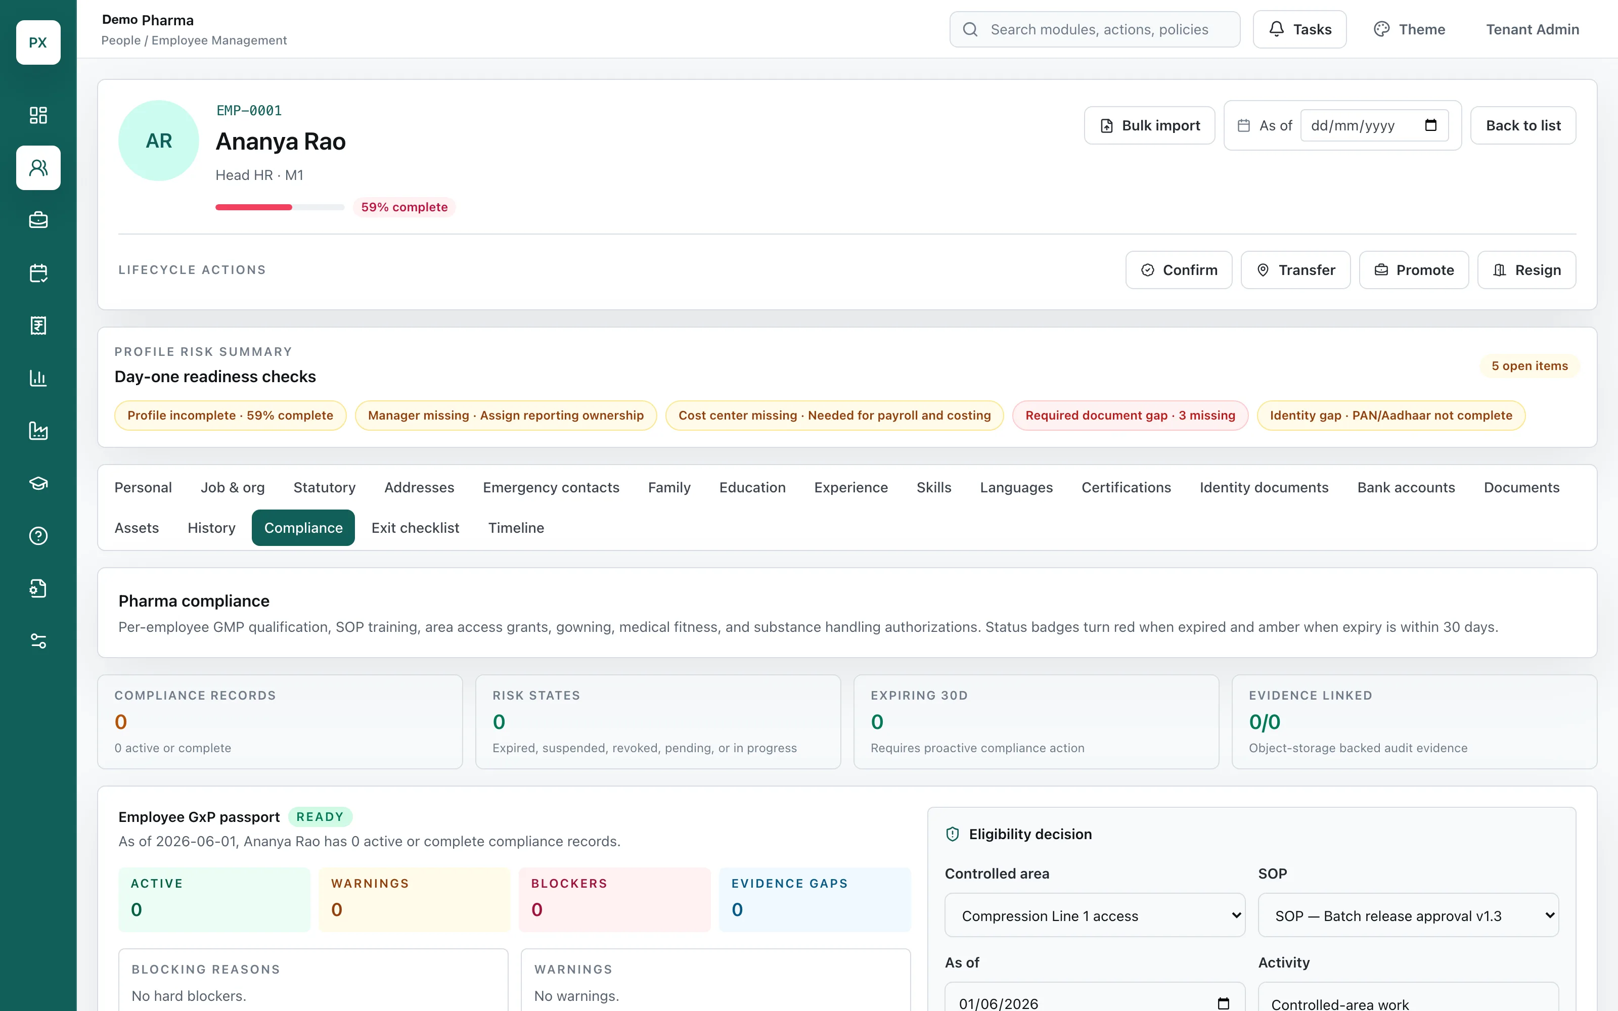Click the 5 open items badge

click(x=1529, y=366)
